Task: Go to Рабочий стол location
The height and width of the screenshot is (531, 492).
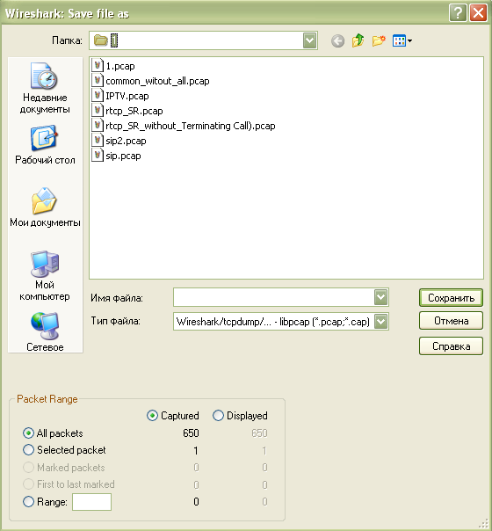Action: (45, 146)
